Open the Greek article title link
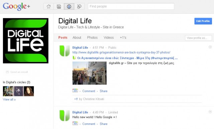Viewport: 214px width, 129px height. click(127, 58)
